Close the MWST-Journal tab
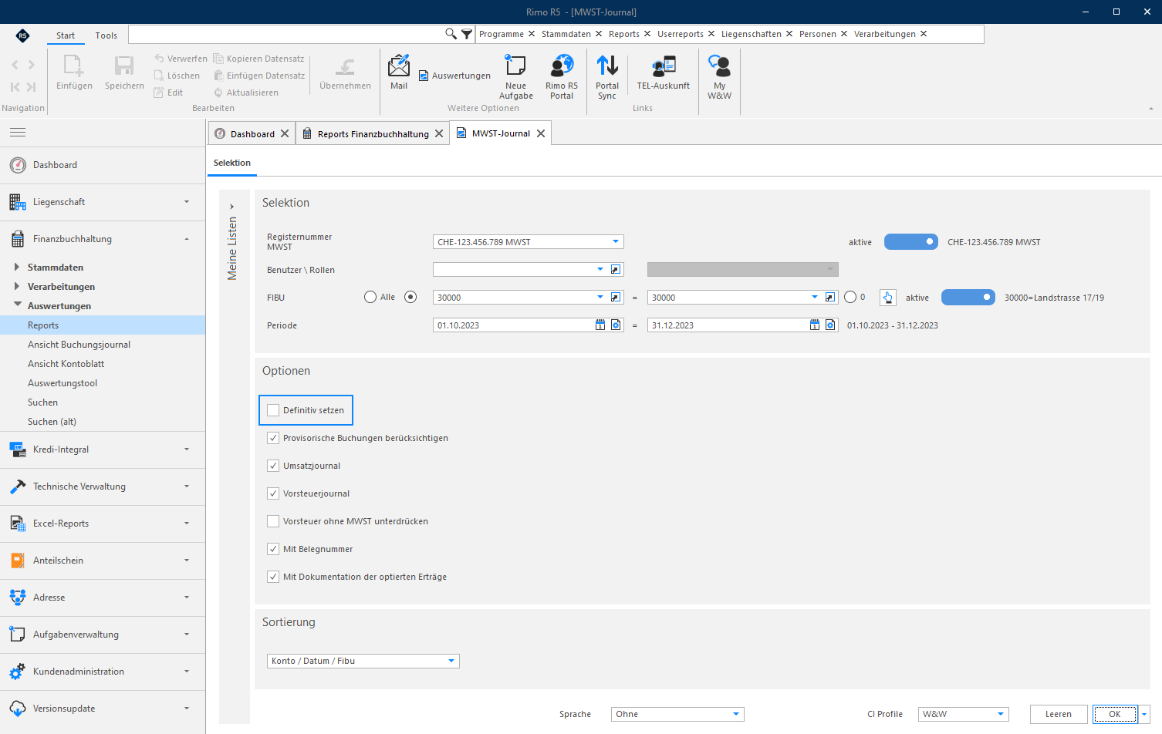Screen dimensions: 1162x734 (541, 133)
